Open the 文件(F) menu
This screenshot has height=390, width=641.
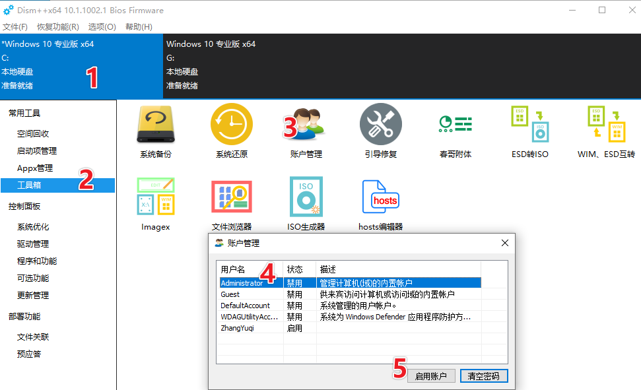15,26
